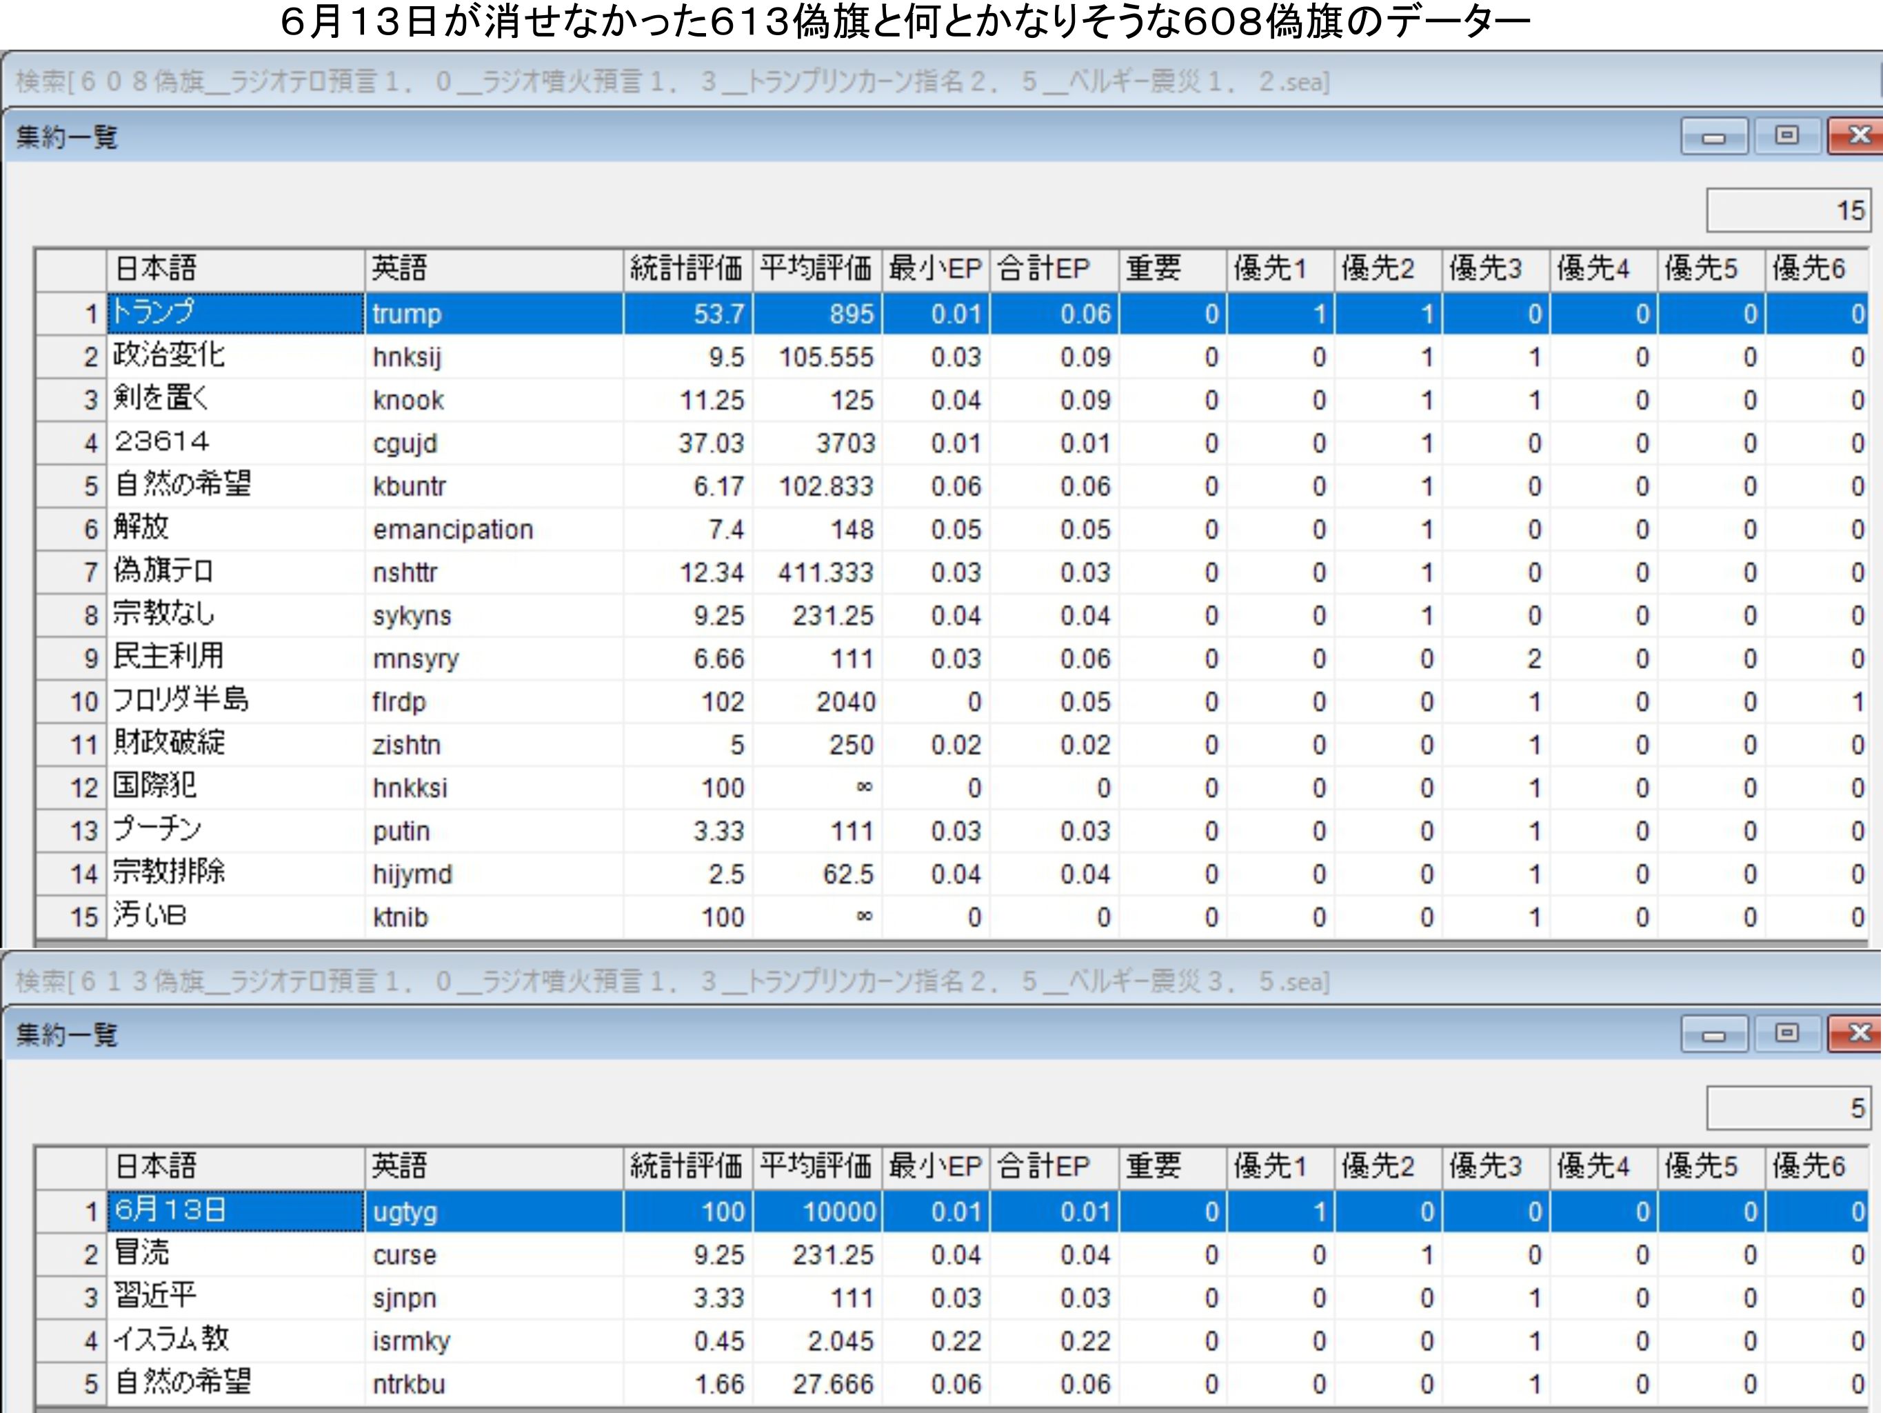
Task: Select the 23614 cell
Action: [x=236, y=443]
